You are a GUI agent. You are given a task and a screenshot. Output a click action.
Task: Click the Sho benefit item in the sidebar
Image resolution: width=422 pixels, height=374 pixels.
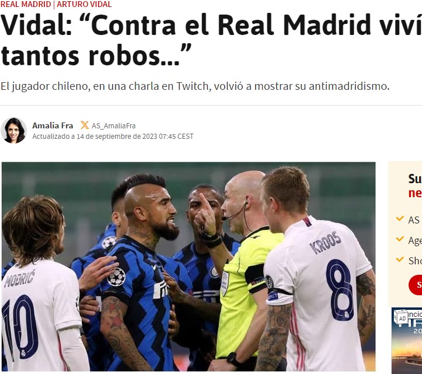(409, 260)
